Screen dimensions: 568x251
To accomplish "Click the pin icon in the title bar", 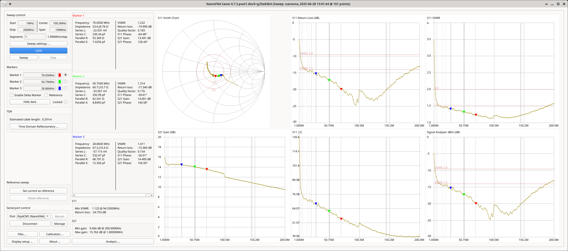I will 10,4.
